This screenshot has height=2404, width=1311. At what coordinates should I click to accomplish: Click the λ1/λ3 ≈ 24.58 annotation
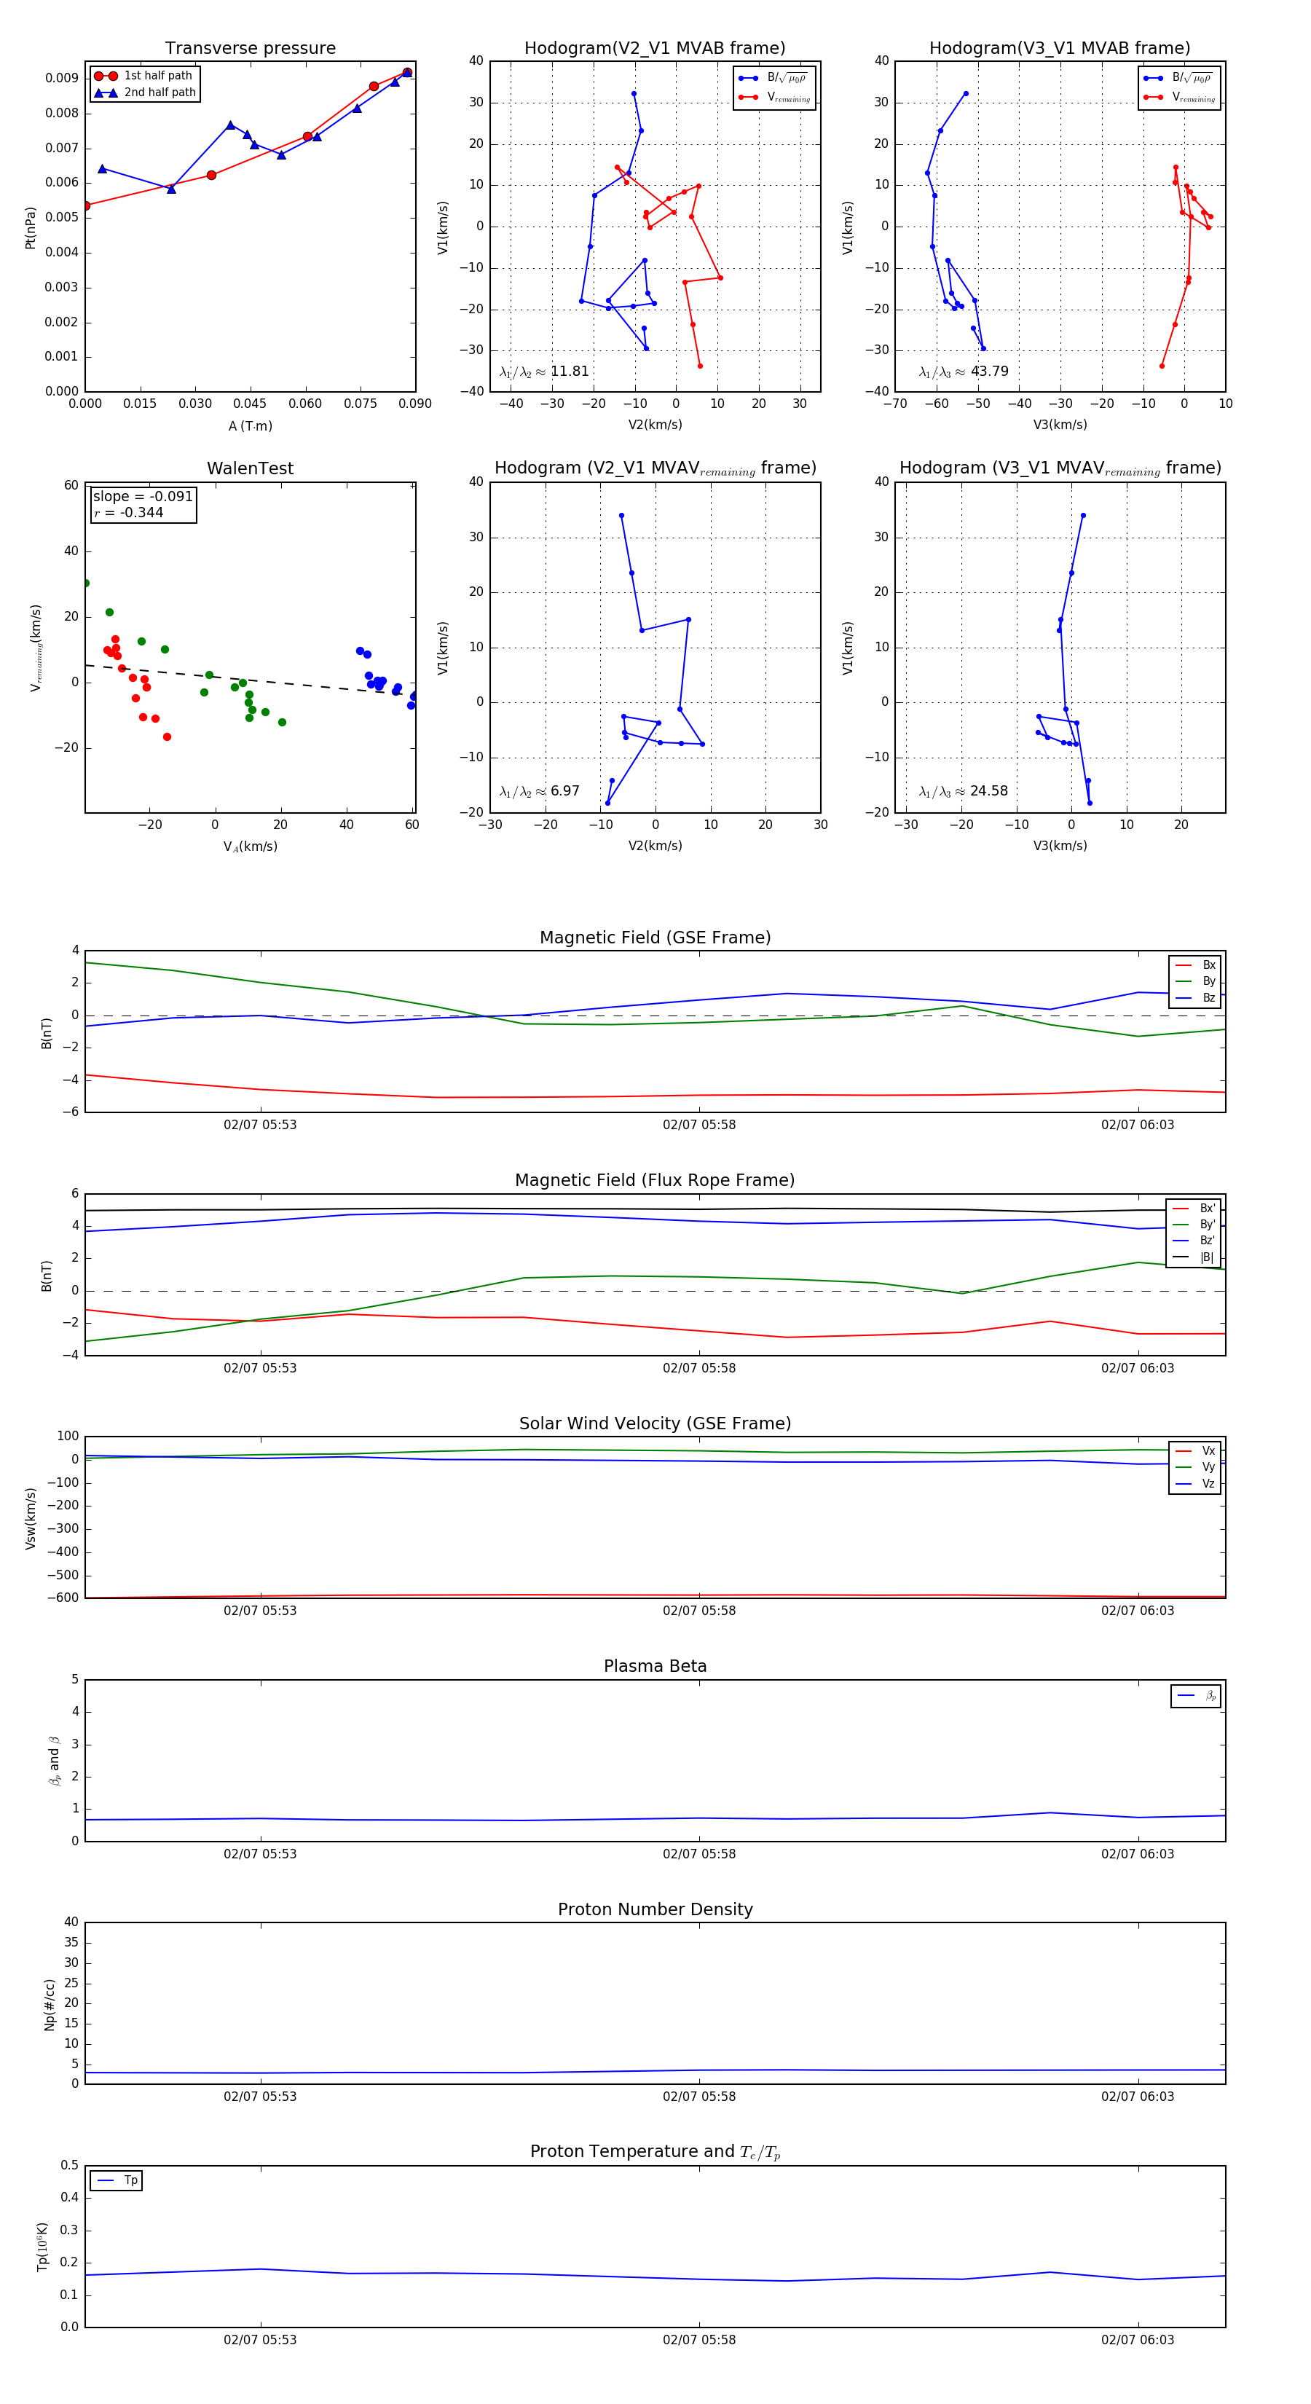pyautogui.click(x=963, y=791)
